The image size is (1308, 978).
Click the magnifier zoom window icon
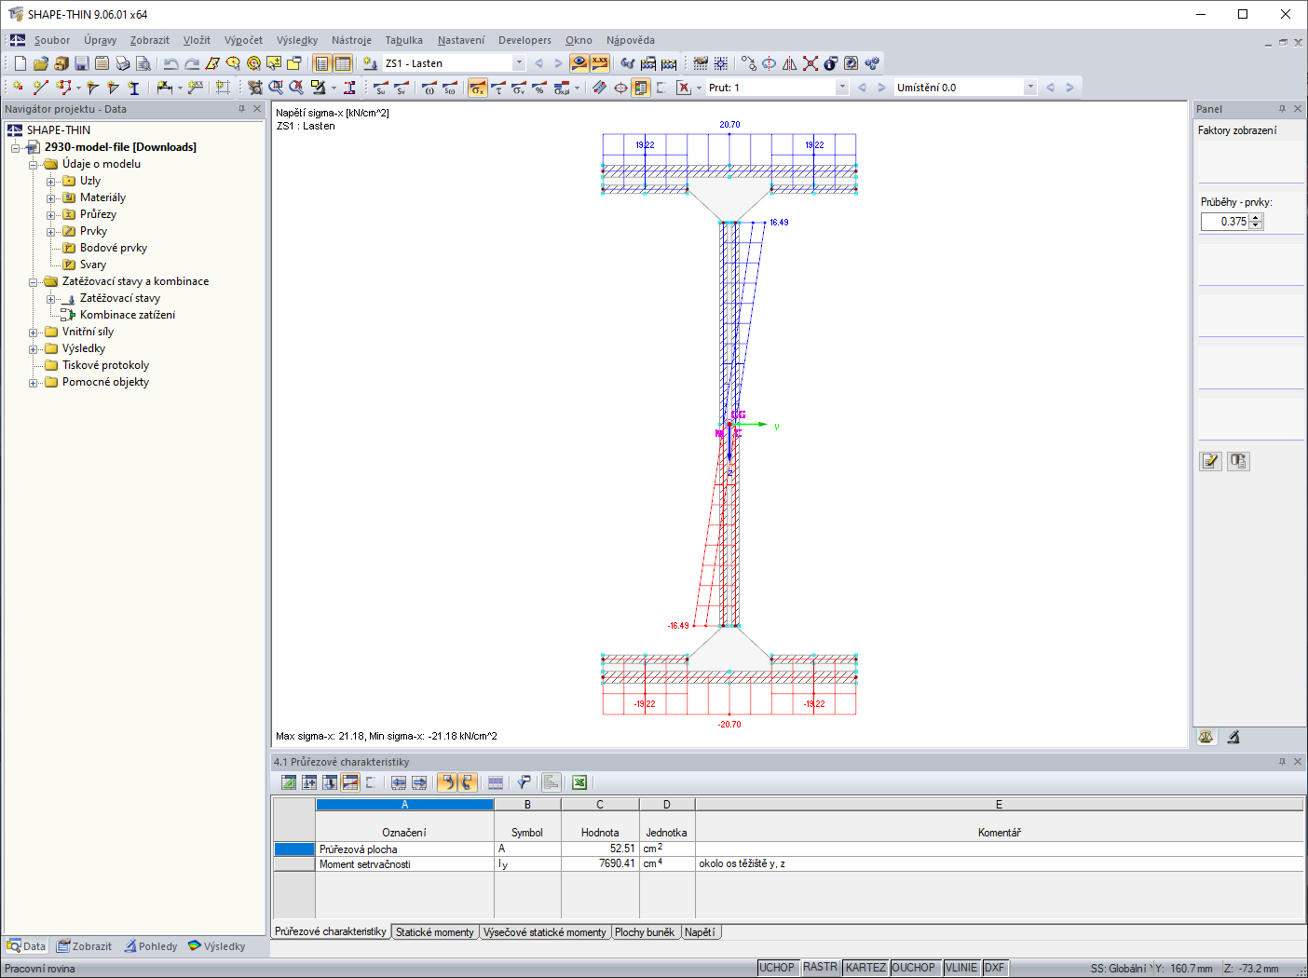276,88
